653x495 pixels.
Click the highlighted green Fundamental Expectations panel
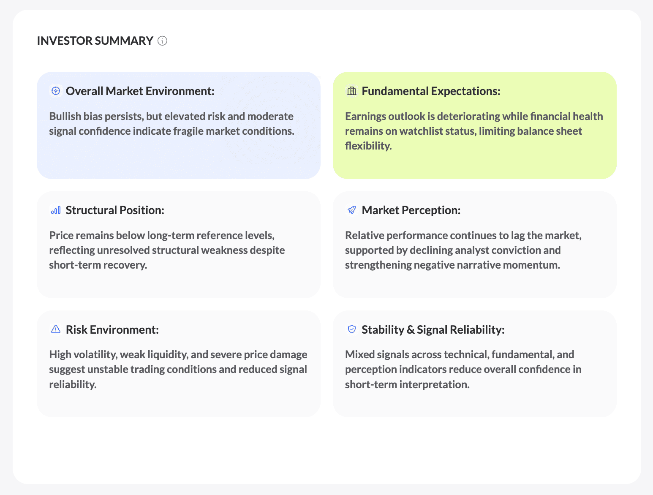coord(474,125)
